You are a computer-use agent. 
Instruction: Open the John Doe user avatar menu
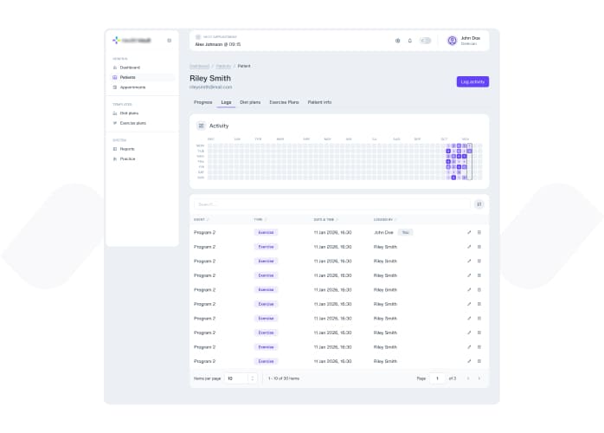point(452,41)
